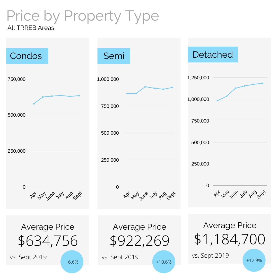Screen dimensions: 278x278
Task: Click the +12.9% circle badge
Action: click(254, 260)
